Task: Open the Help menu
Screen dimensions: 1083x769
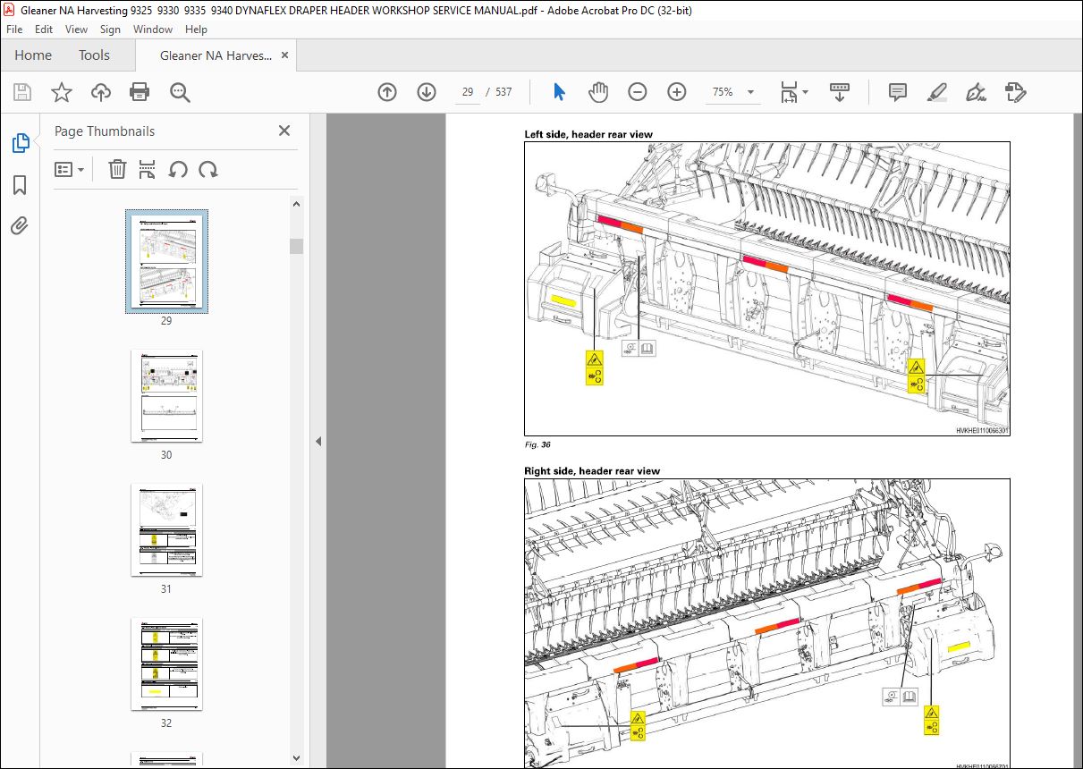Action: pyautogui.click(x=196, y=30)
